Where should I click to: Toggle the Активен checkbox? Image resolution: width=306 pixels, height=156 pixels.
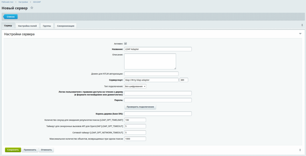click(x=126, y=43)
